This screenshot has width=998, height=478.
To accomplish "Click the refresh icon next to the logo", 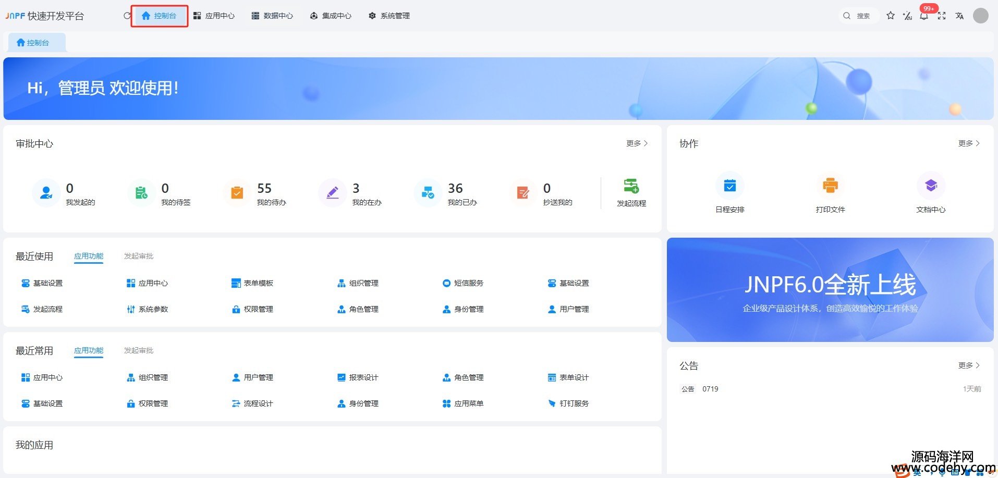I will click(127, 16).
